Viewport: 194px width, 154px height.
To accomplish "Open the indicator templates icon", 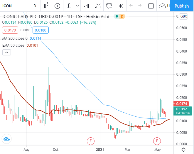I will click(x=98, y=6).
